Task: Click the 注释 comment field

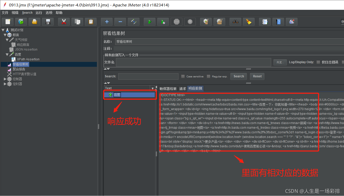Action: (x=229, y=48)
